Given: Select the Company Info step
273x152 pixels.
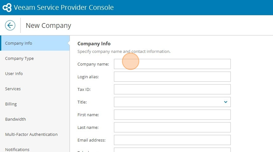Looking at the screenshot, I should [x=35, y=43].
